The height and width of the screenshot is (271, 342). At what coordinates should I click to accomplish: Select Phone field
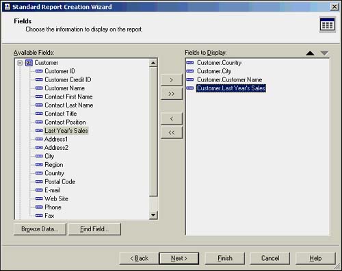[x=53, y=207]
